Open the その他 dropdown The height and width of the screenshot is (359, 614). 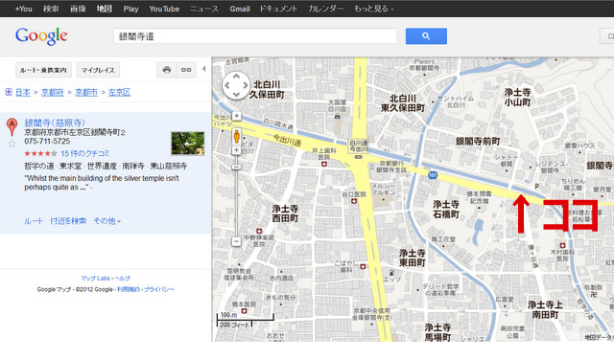coord(106,221)
